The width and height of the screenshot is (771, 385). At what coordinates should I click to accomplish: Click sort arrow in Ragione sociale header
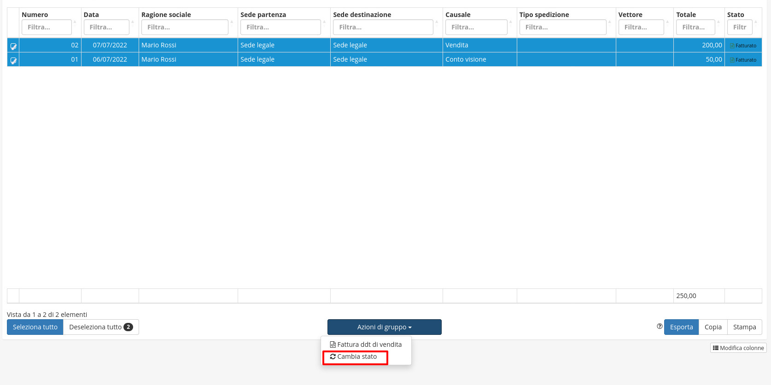click(232, 22)
